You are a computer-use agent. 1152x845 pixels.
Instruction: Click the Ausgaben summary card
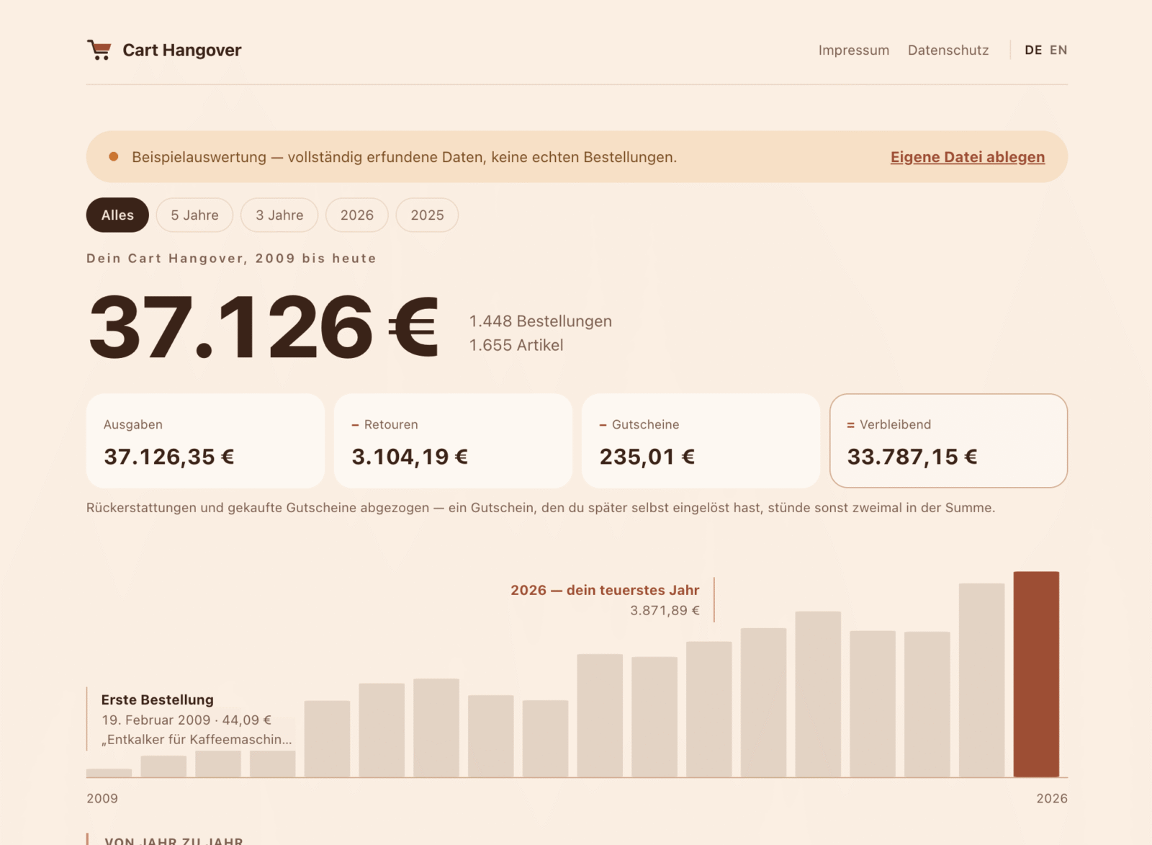[205, 441]
